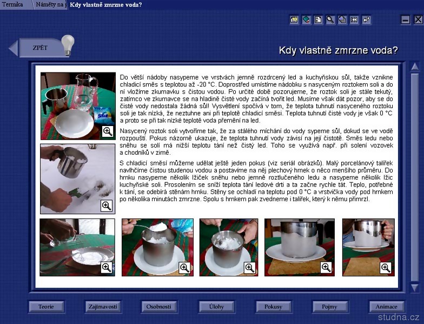
Task: Zoom the pitcher and plate photo
Action: 108,131
